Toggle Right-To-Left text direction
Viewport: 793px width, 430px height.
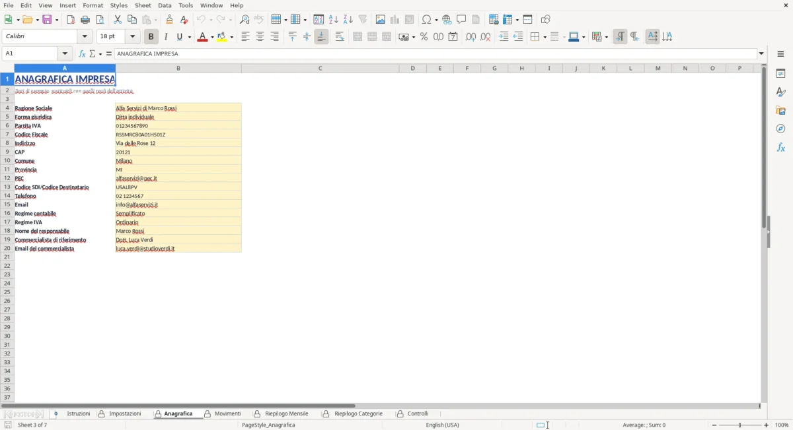[634, 37]
